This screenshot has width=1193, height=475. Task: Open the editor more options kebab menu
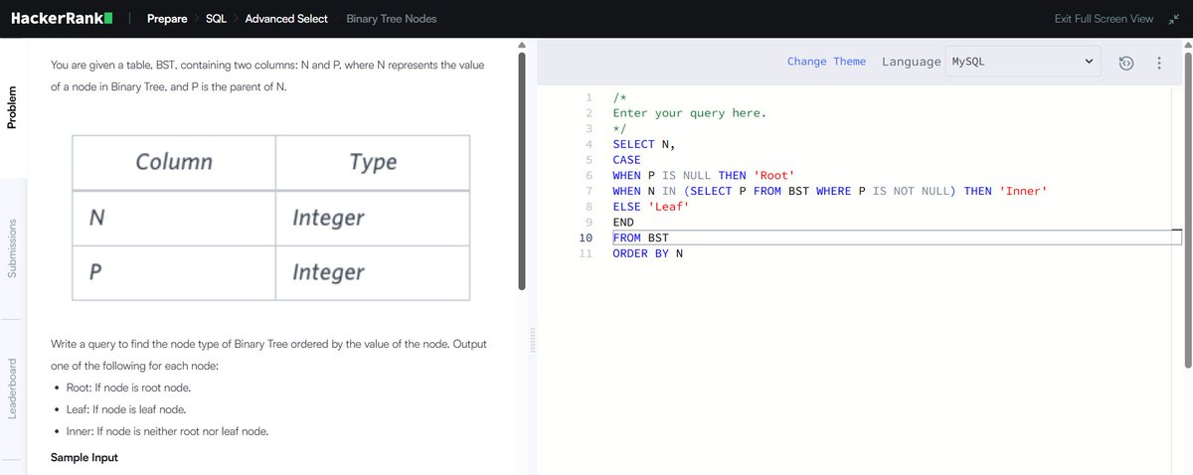[x=1159, y=63]
